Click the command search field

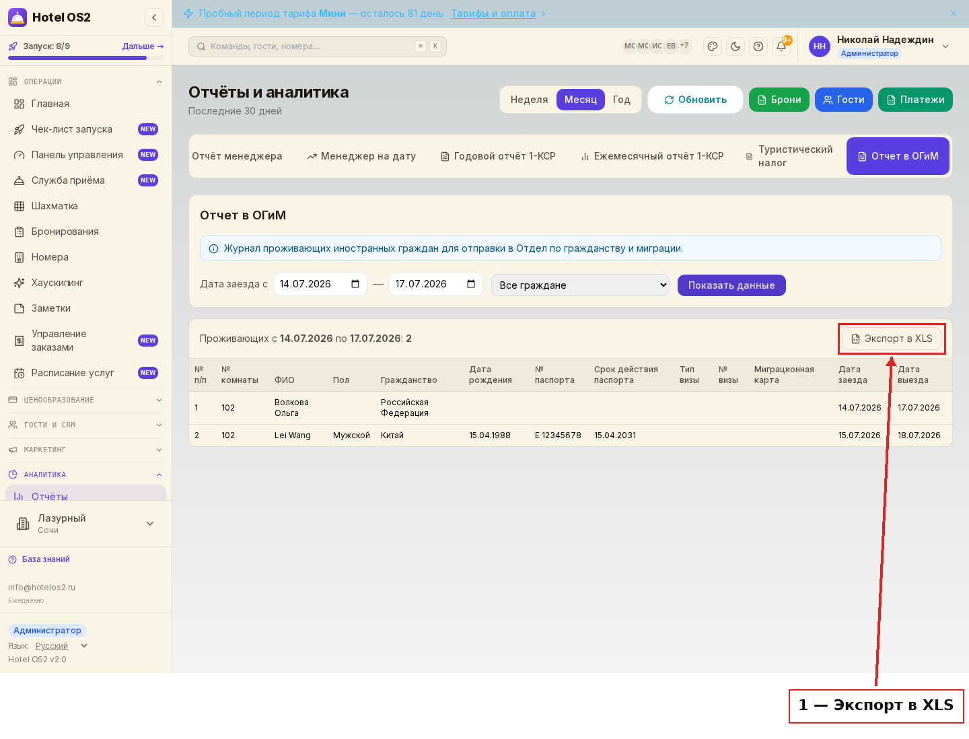coord(318,46)
